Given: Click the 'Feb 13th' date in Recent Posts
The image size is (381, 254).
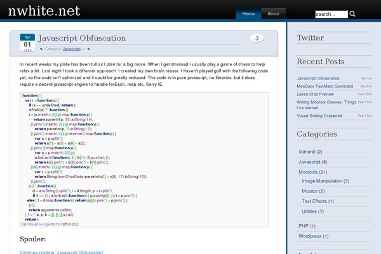Looking at the screenshot, I should click(x=364, y=116).
